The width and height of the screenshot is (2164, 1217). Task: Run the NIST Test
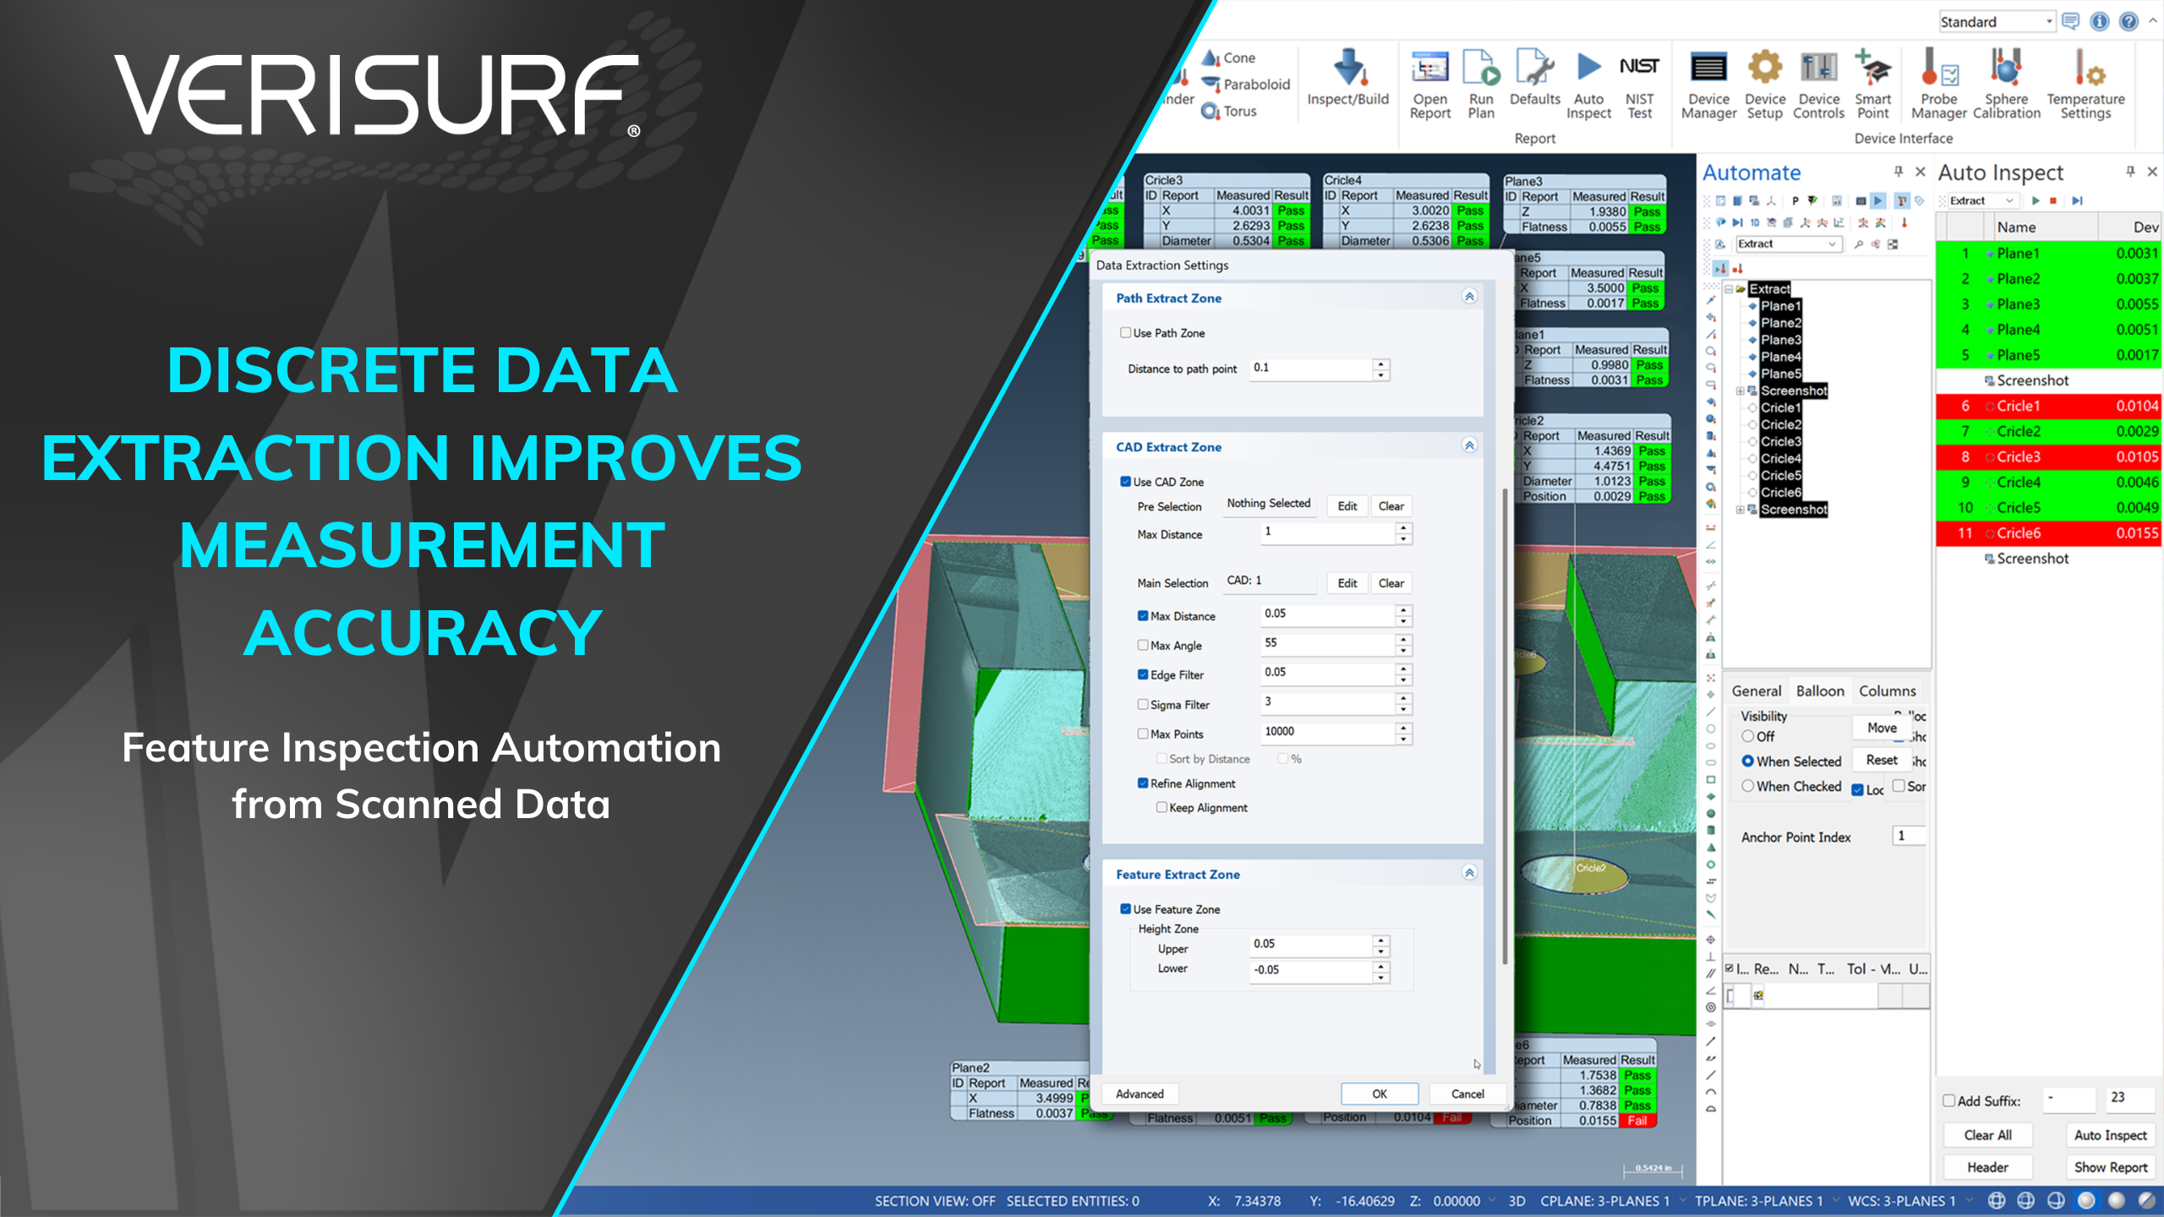coord(1639,85)
